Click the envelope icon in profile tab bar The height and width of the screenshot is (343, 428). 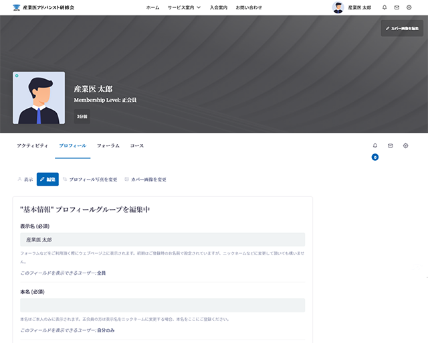(391, 145)
